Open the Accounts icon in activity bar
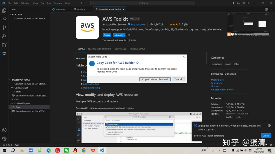This screenshot has width=275, height=154. [x=4, y=130]
